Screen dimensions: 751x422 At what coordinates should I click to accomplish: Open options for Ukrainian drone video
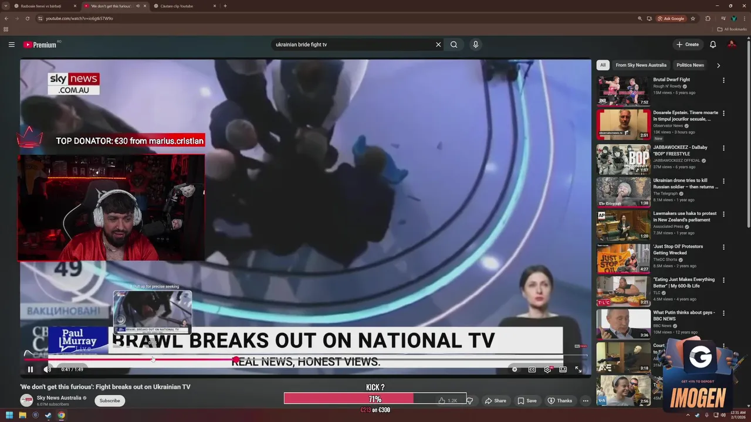click(723, 181)
